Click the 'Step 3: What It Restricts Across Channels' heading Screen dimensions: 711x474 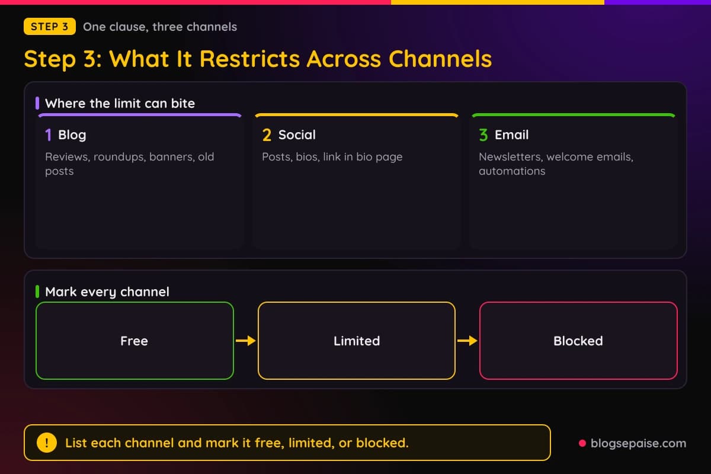point(258,59)
